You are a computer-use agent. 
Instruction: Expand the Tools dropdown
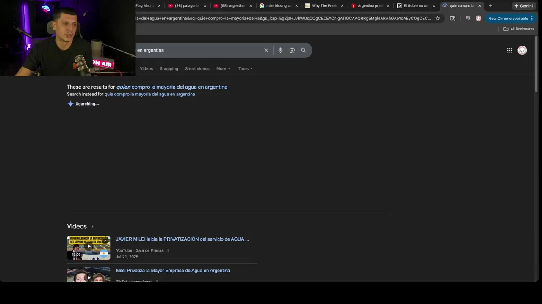pos(245,69)
